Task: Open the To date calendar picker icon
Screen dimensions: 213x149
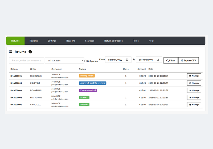Action: pos(158,60)
